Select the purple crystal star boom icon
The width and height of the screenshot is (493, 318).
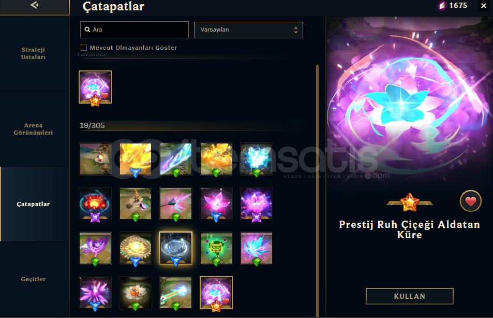[95, 293]
